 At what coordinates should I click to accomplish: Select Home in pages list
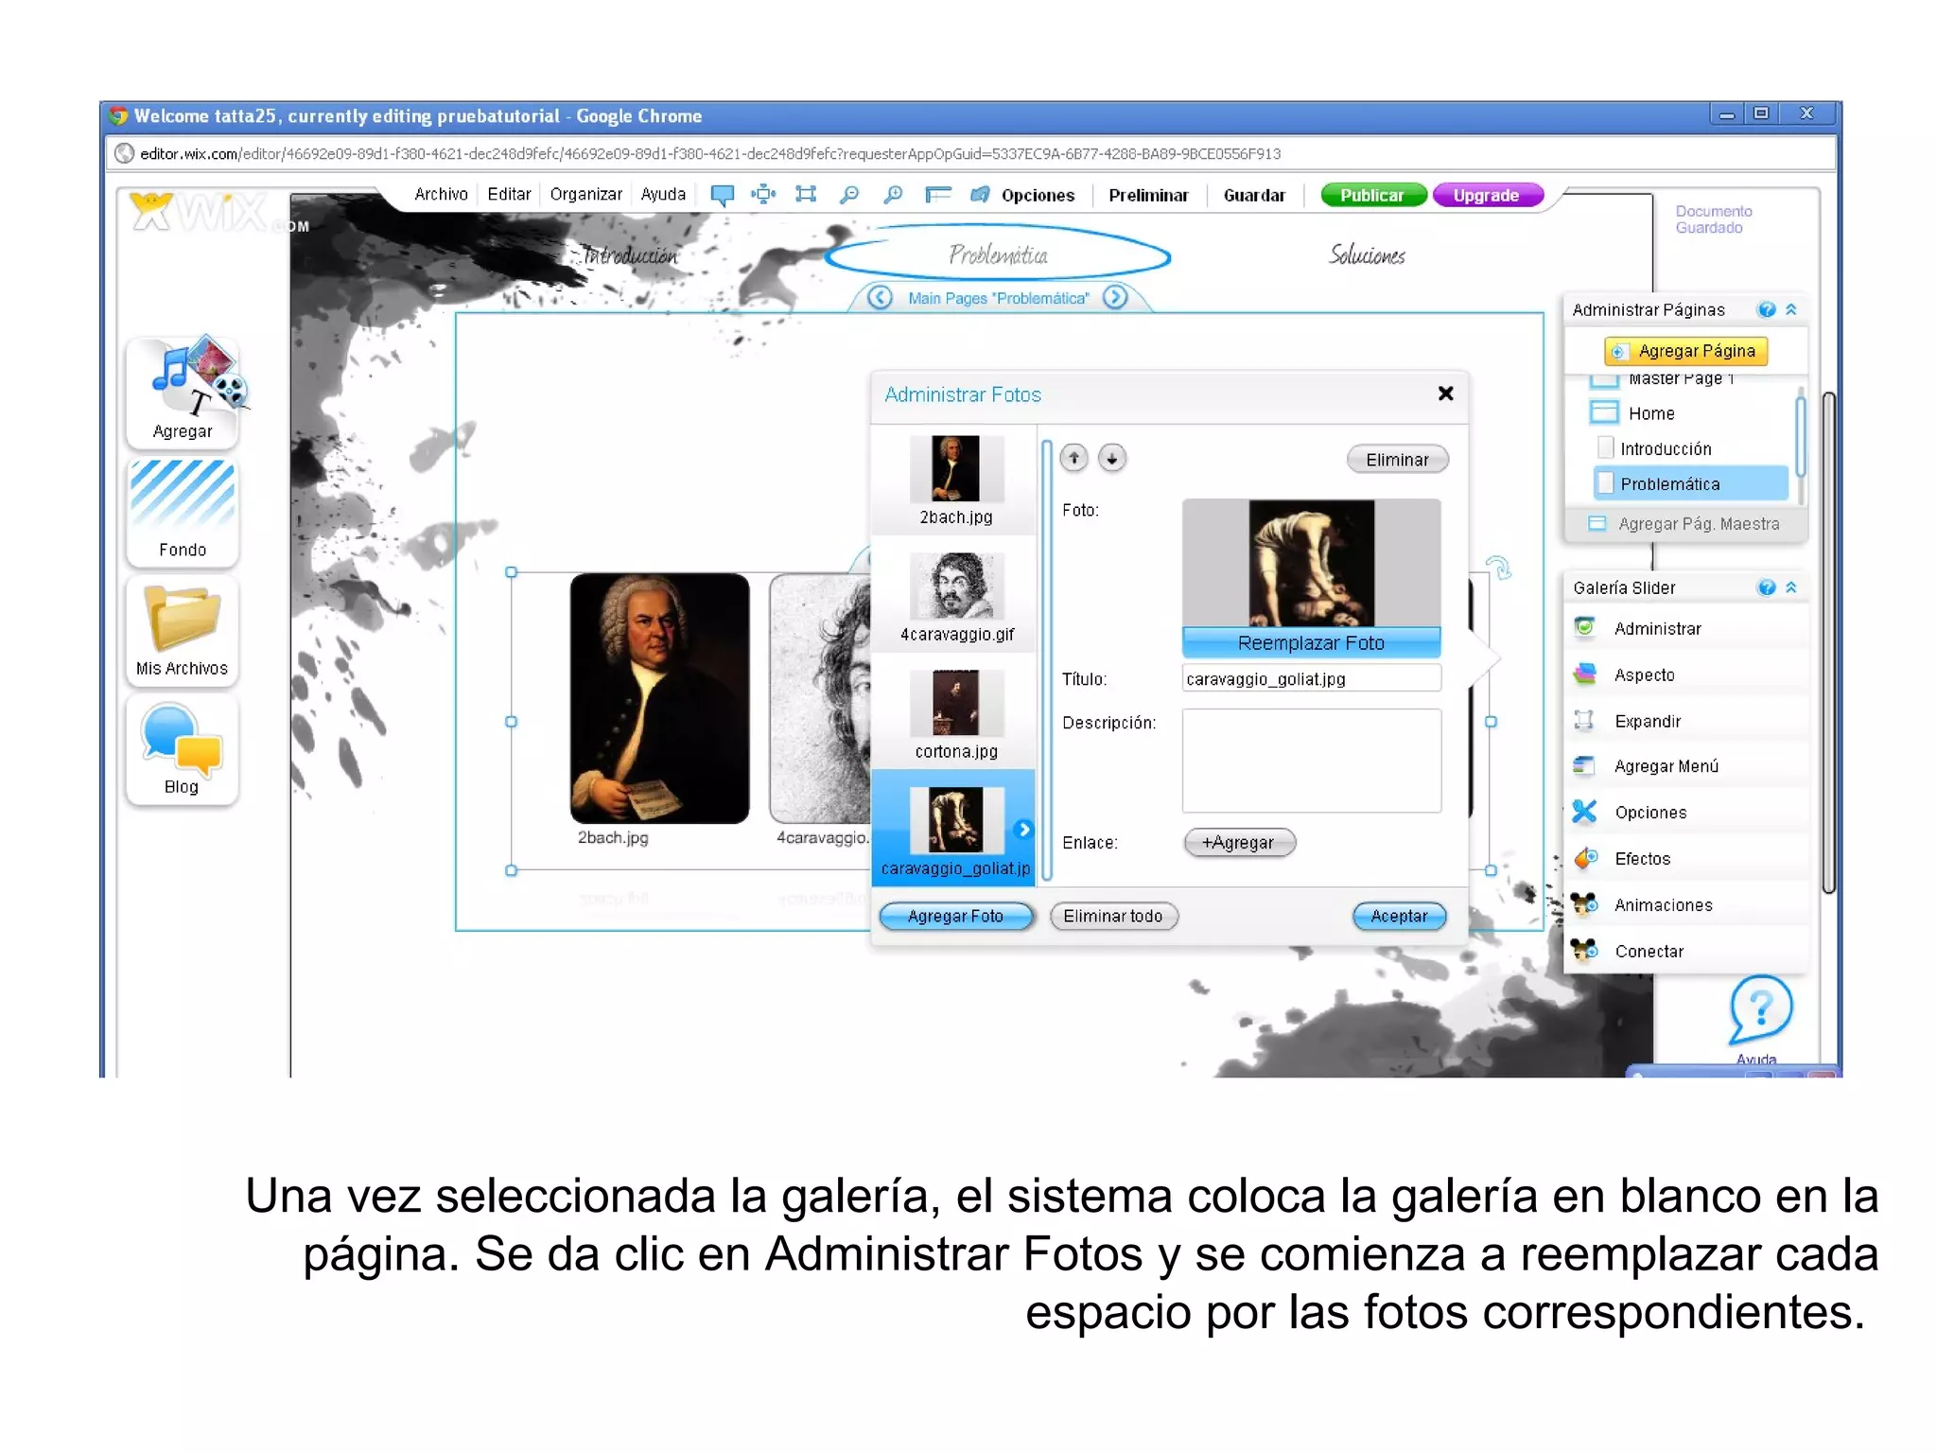tap(1650, 413)
